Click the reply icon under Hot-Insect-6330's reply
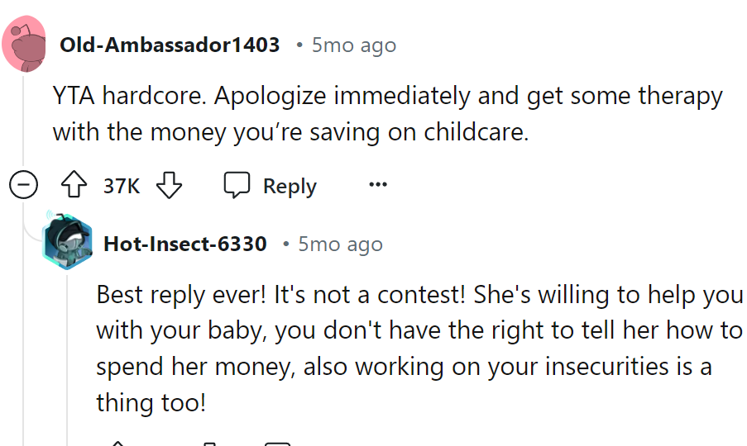Image resolution: width=747 pixels, height=446 pixels. (x=278, y=443)
